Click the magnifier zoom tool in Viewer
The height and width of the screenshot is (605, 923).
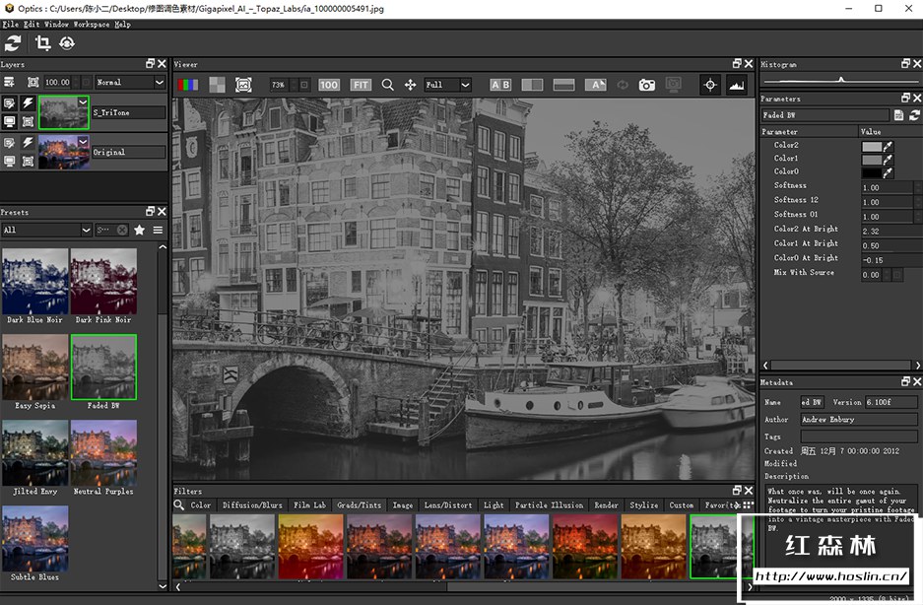(387, 85)
